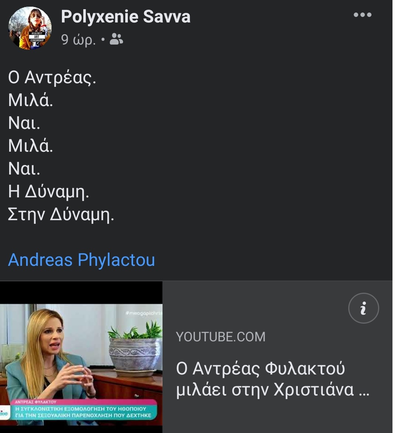Open the Polyxenie Savva profile name link
Viewport: 398px width, 433px height.
[x=125, y=17]
